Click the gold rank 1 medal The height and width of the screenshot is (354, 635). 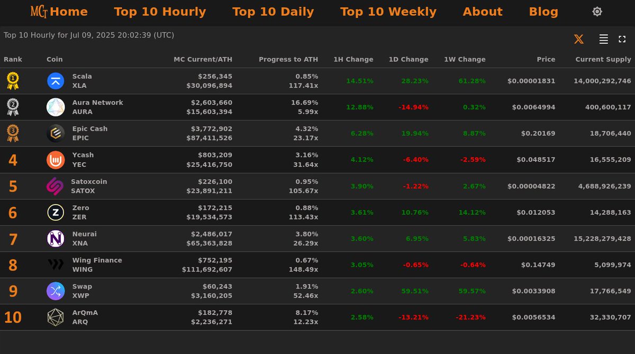(x=13, y=81)
